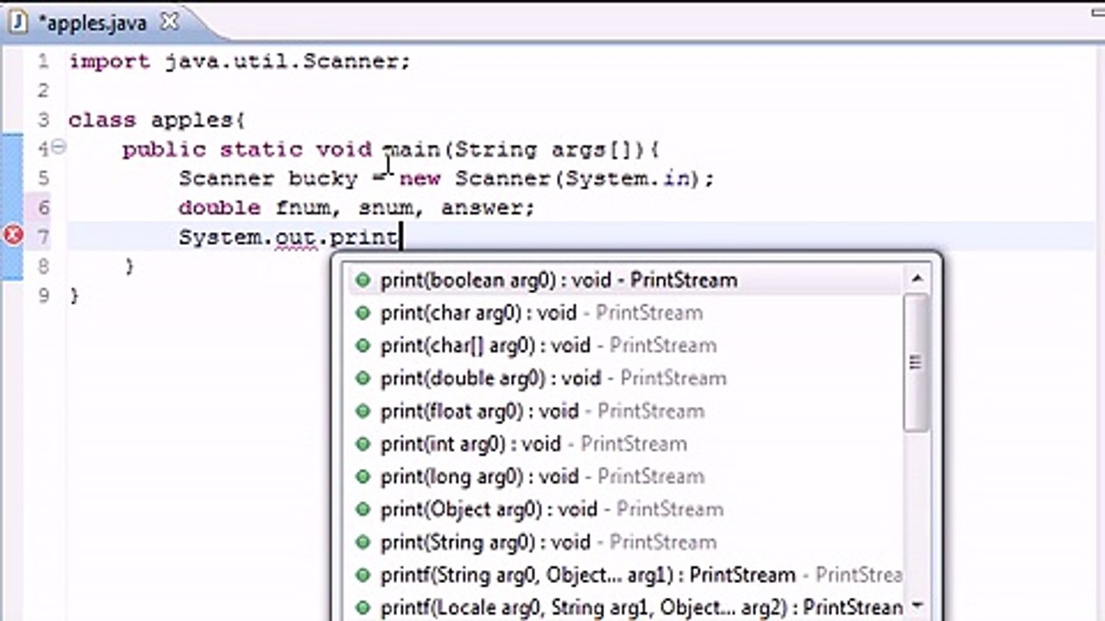Collapse the main method fold toggle
This screenshot has height=621, width=1105.
(58, 147)
